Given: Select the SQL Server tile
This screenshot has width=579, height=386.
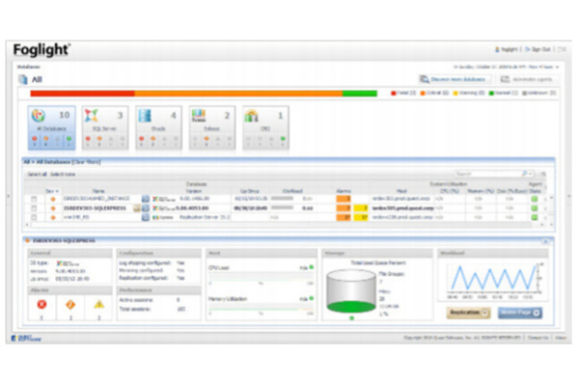Looking at the screenshot, I should click(105, 127).
